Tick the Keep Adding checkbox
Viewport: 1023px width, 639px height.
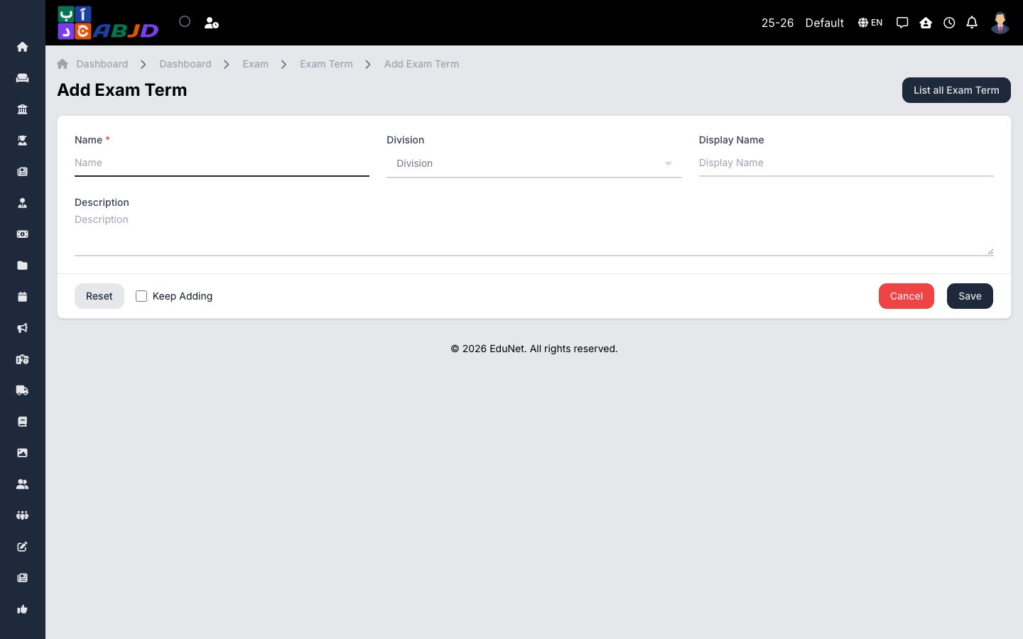click(x=141, y=296)
